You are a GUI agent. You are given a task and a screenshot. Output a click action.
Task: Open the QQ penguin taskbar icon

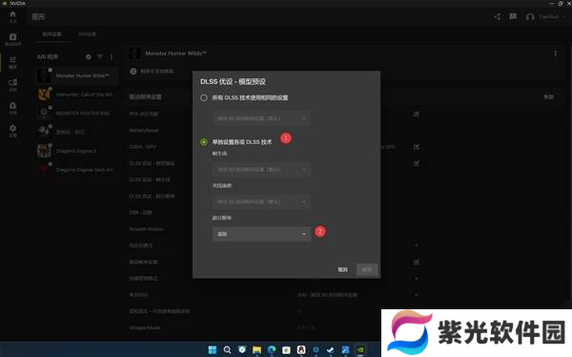pos(301,349)
